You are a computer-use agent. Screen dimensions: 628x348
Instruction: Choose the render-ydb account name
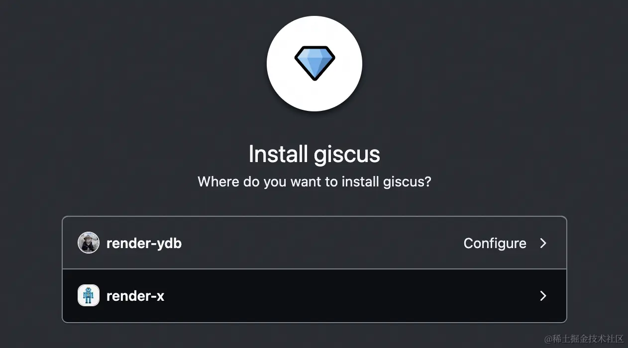pyautogui.click(x=144, y=244)
